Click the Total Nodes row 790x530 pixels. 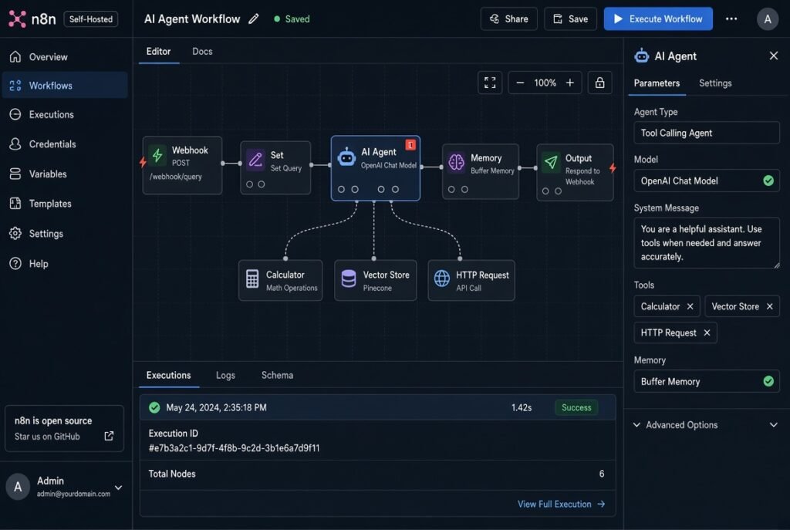[x=377, y=474]
